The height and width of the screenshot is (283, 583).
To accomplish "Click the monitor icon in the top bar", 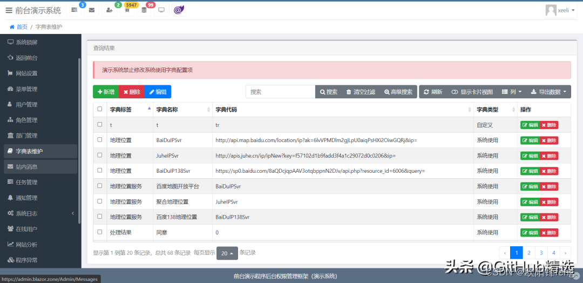I will click(161, 10).
